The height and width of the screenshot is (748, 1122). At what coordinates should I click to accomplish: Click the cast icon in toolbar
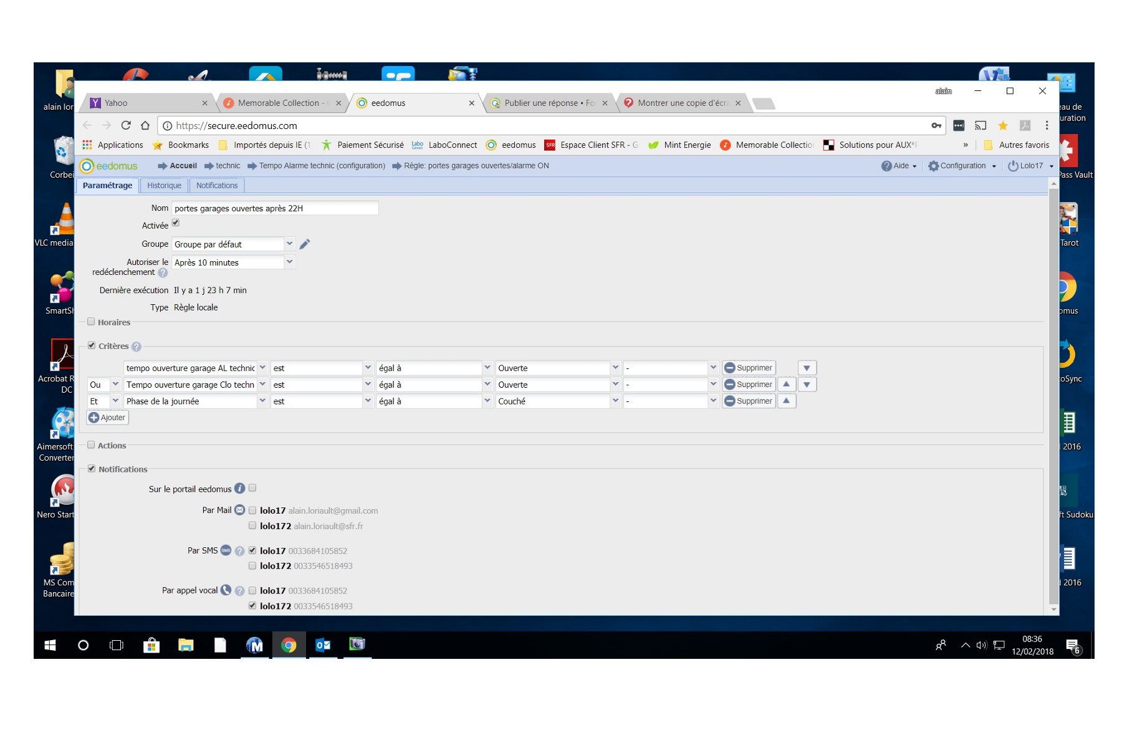(x=981, y=125)
